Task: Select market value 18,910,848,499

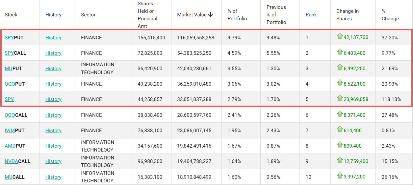Action: (x=194, y=177)
